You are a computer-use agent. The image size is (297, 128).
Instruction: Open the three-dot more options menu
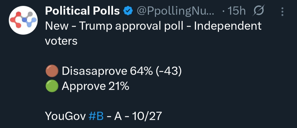tap(282, 11)
